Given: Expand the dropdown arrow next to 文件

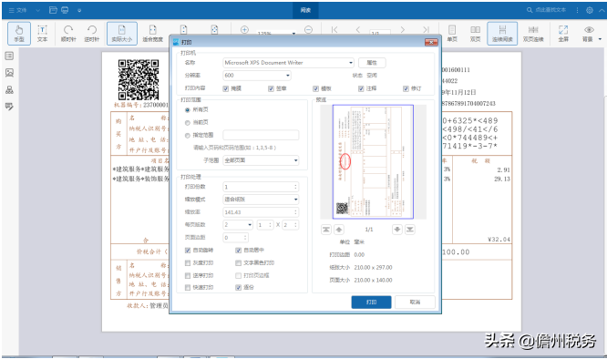Looking at the screenshot, I should point(38,10).
